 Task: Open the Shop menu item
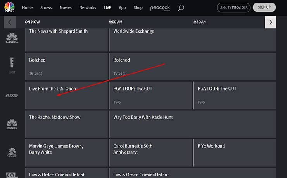pyautogui.click(x=138, y=8)
